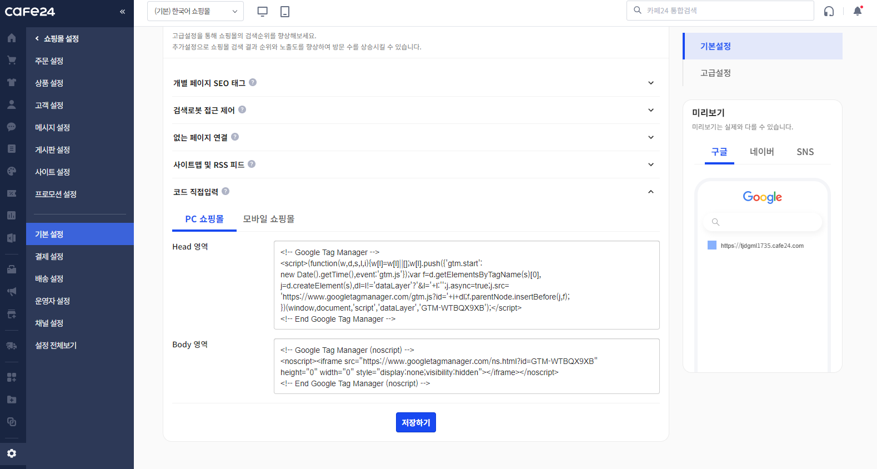Image resolution: width=877 pixels, height=469 pixels.
Task: Open 기본 설정 menu item
Action: click(x=80, y=234)
